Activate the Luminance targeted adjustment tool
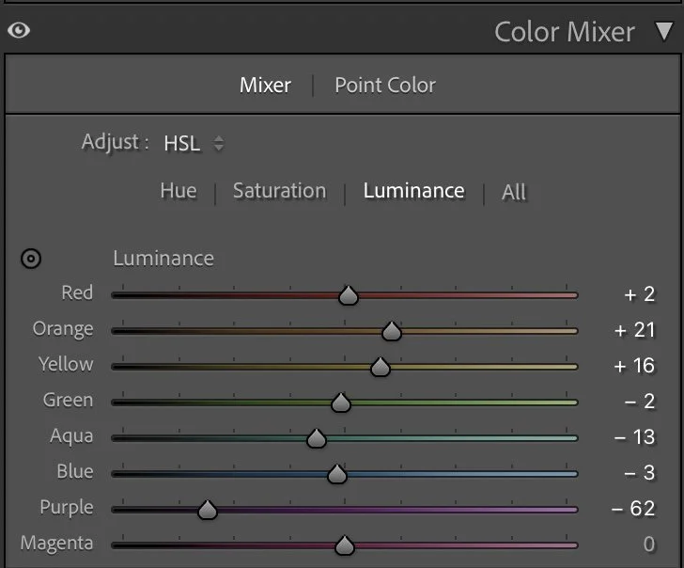The height and width of the screenshot is (568, 684). (x=31, y=259)
